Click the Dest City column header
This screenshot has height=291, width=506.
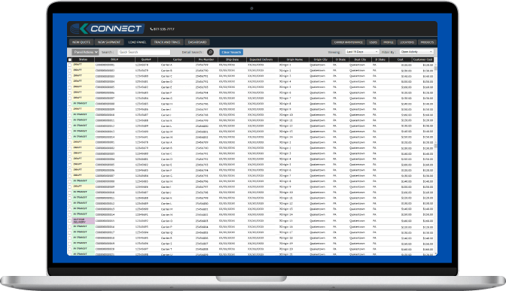tap(360, 59)
